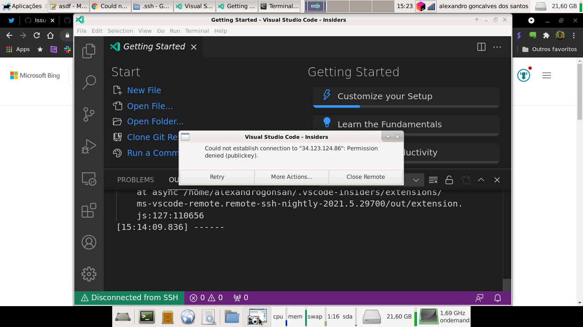Click the Customize your Setup progress bar
Screen dimensions: 583x327
click(406, 106)
